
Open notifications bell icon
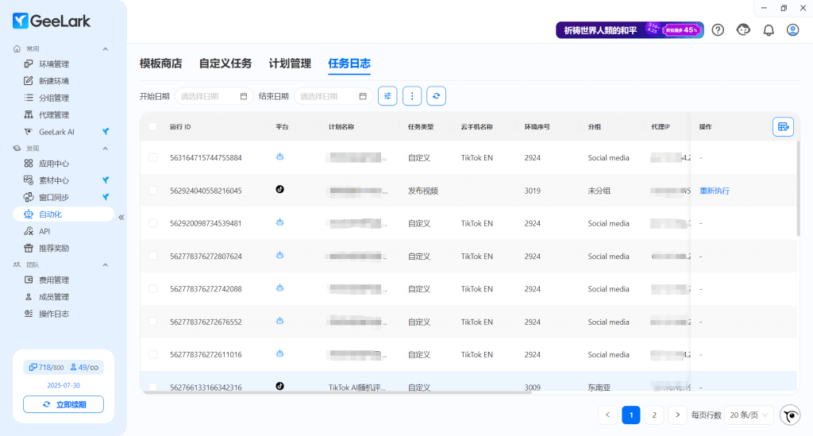tap(768, 30)
